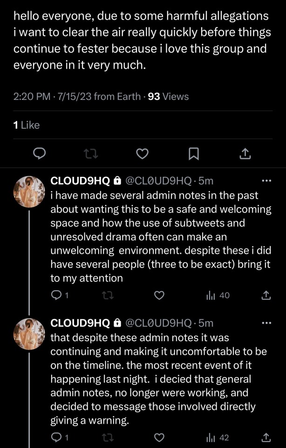Open the 2:20 PM timestamp link

pos(32,97)
